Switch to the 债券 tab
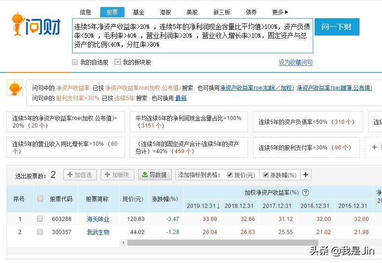 [251, 12]
